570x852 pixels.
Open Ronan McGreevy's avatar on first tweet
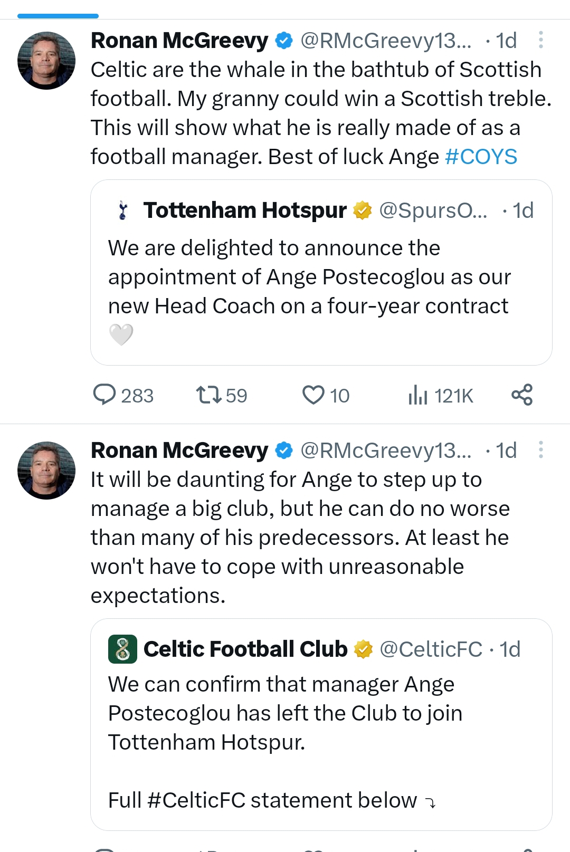[46, 61]
